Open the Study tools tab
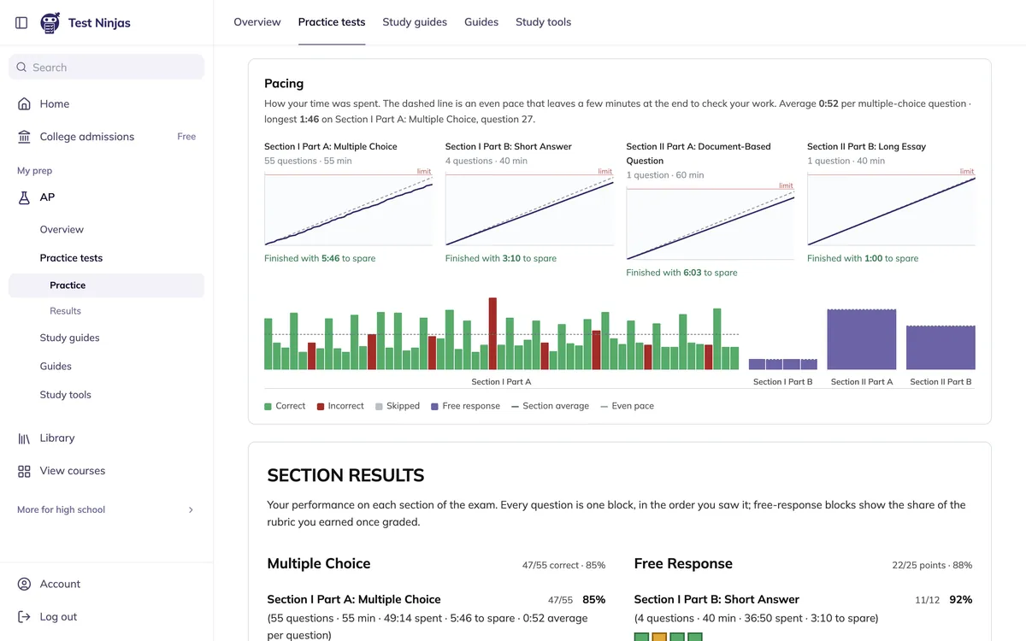Image resolution: width=1026 pixels, height=641 pixels. click(x=543, y=22)
